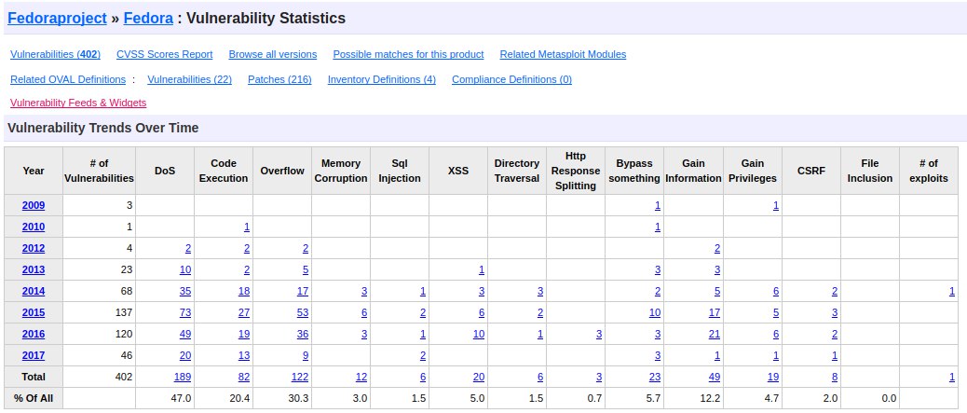Open 2017 Sql Injection count 2
Screen dimensions: 967x413
tap(423, 355)
